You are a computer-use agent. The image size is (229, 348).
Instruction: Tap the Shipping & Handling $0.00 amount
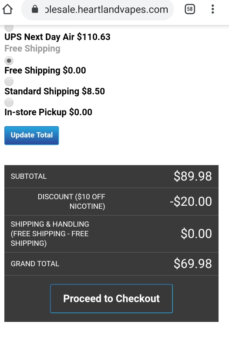196,234
